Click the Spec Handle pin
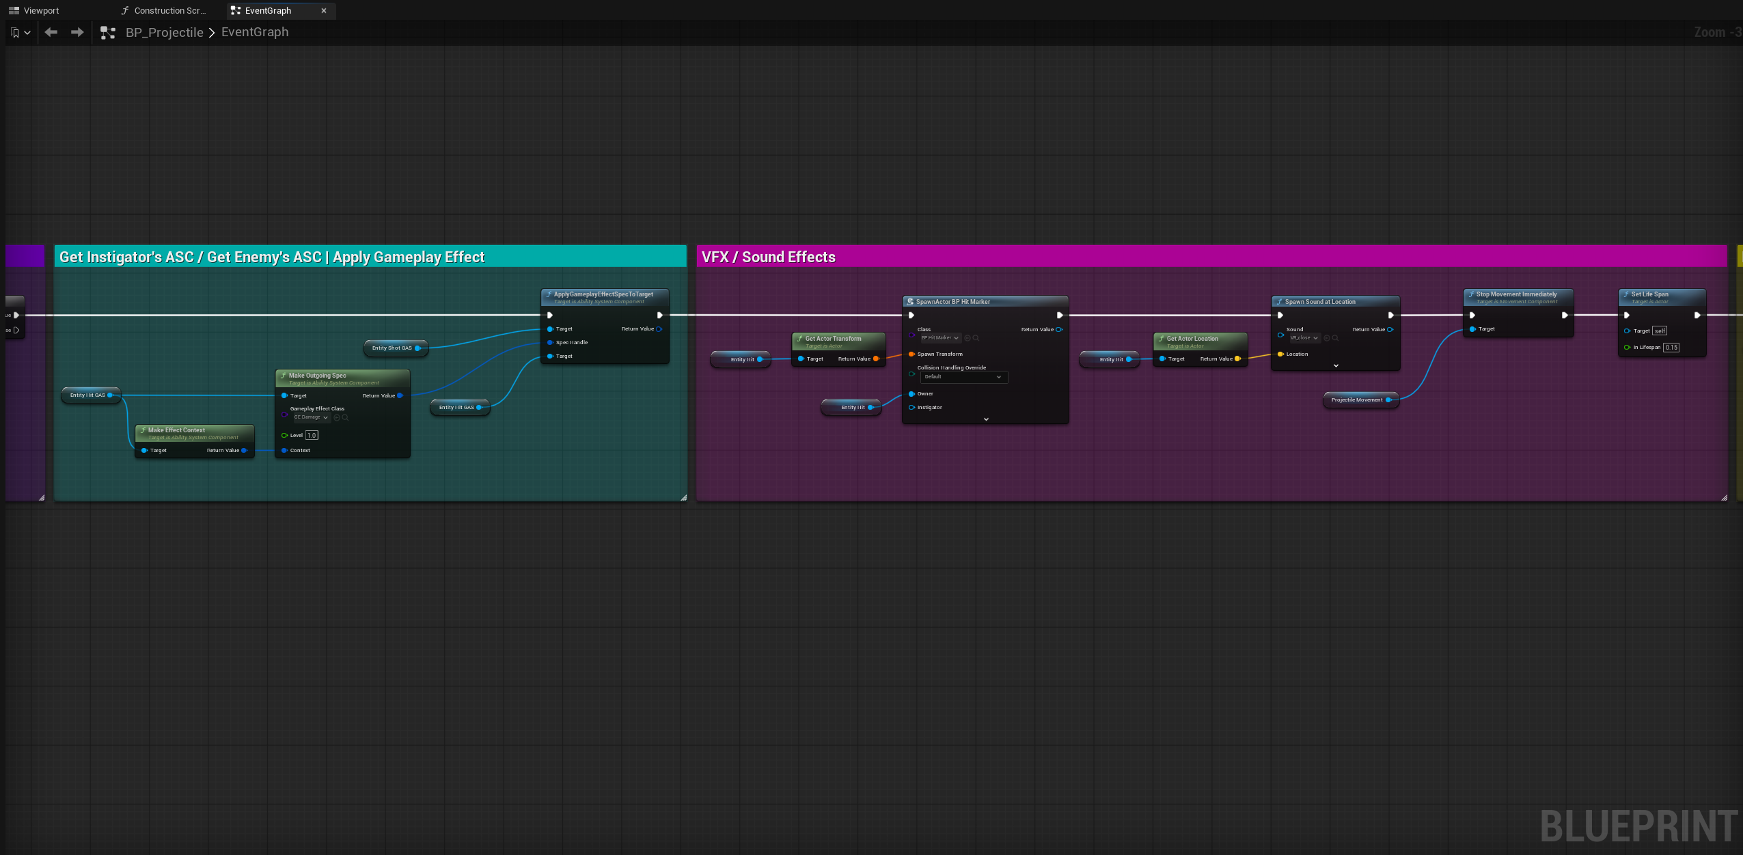 tap(550, 343)
